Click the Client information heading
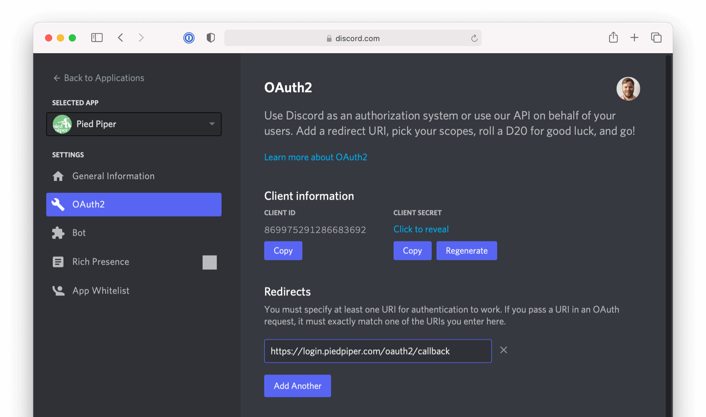 [309, 196]
